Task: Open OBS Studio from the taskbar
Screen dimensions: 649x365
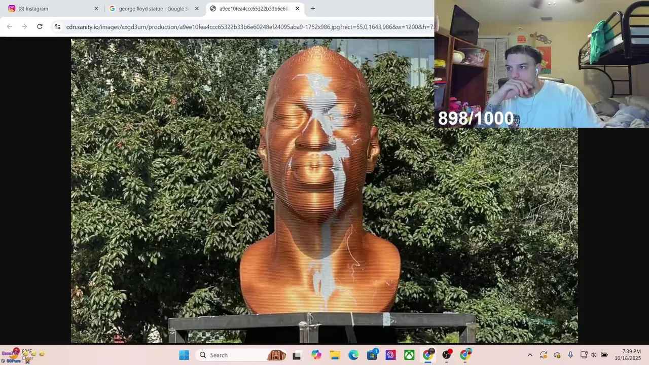Action: click(447, 355)
